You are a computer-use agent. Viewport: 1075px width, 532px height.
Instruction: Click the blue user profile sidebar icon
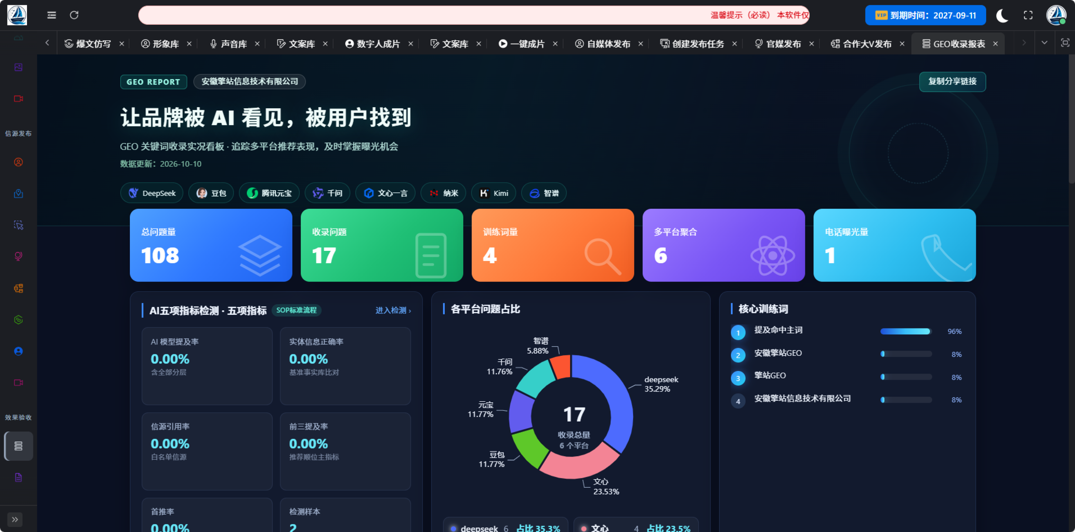pos(19,351)
